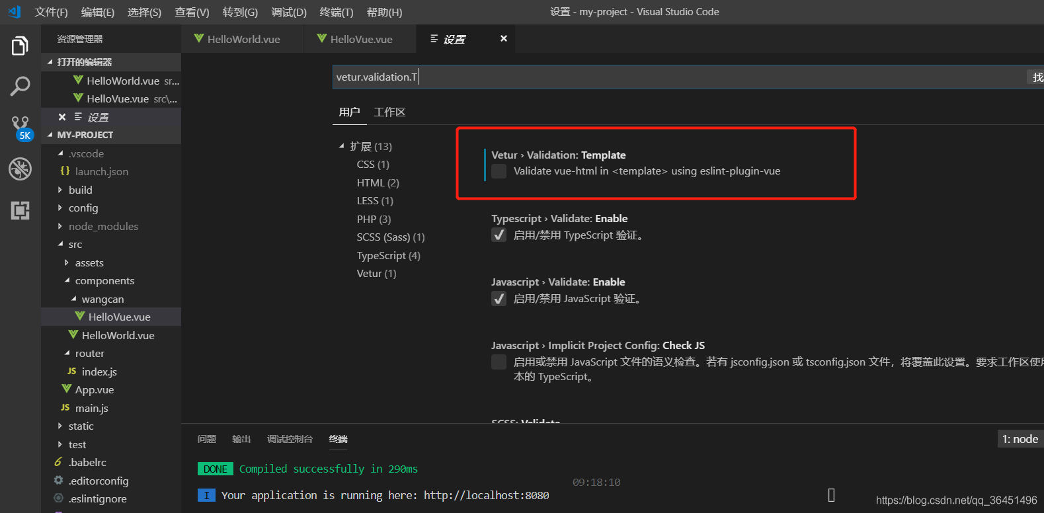The height and width of the screenshot is (513, 1044).
Task: Switch to HelloWorld.vue editor tab
Action: pos(242,39)
